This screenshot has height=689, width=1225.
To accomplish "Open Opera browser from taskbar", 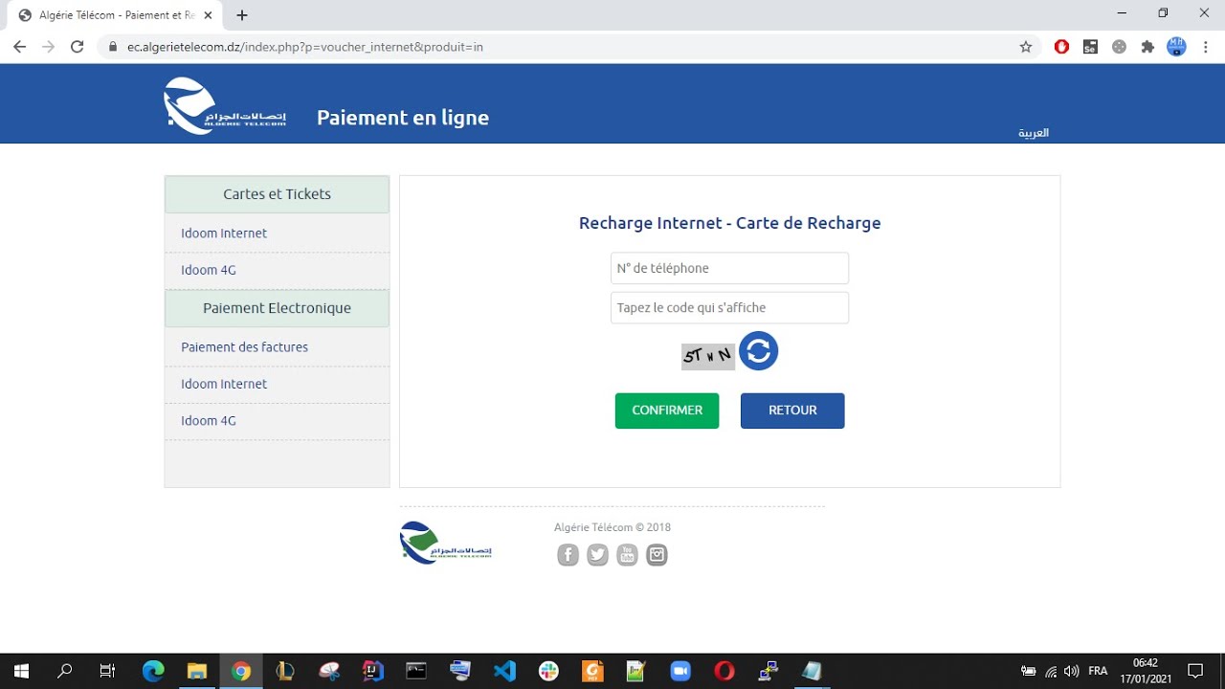I will click(x=724, y=672).
